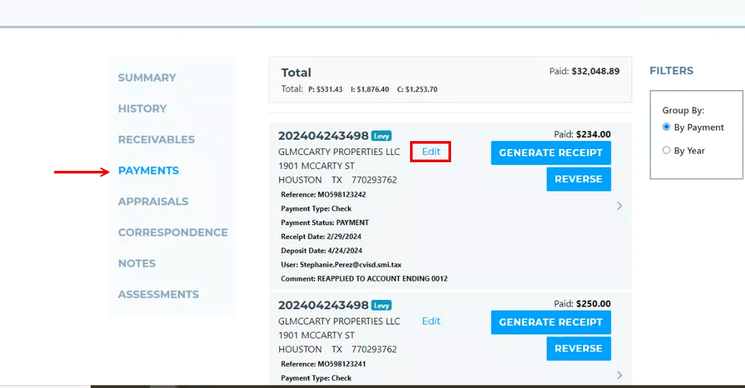The width and height of the screenshot is (745, 388).
Task: Navigate to Correspondence
Action: click(172, 232)
